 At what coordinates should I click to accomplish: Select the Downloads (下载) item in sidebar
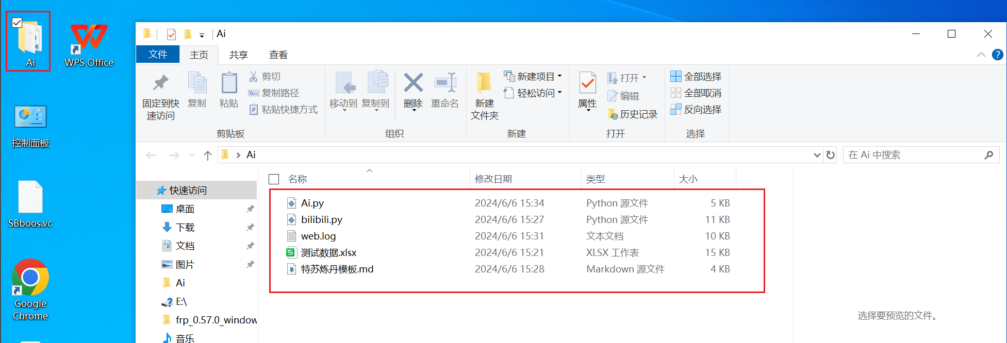click(185, 228)
